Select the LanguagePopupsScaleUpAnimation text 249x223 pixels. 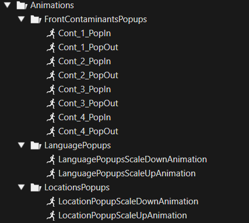127,173
